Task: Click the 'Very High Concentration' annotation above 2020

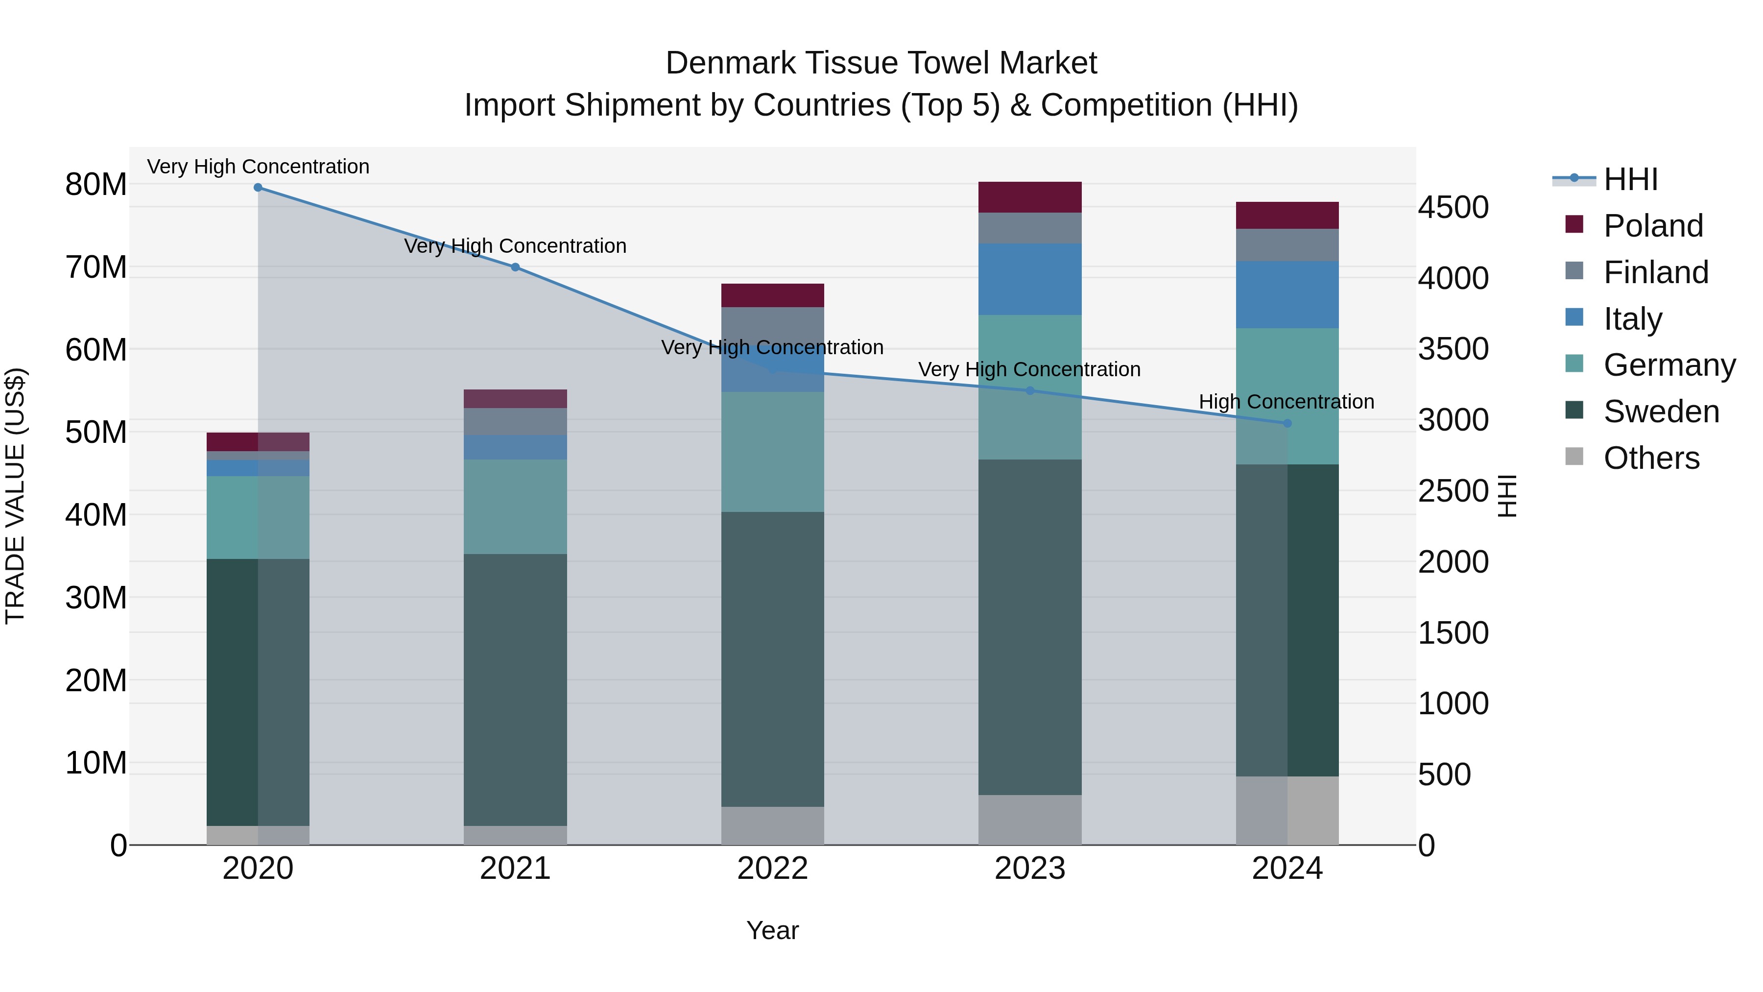Action: click(258, 167)
